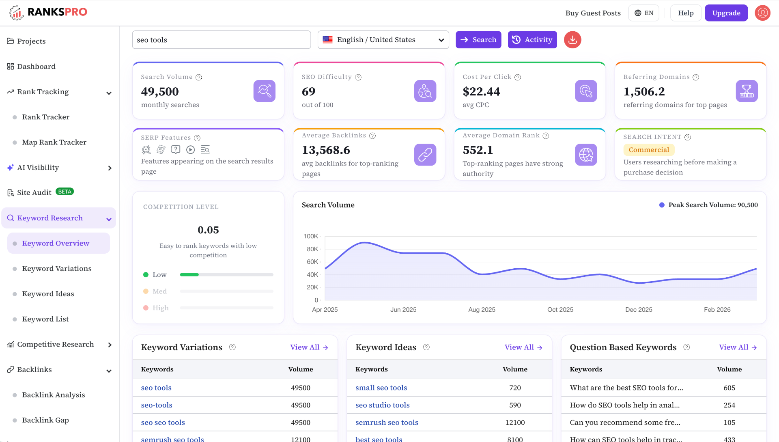This screenshot has height=442, width=779.
Task: Select Keyword Overview in sidebar
Action: (58, 243)
